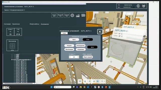Click the tree panel vertical scrollbar
Viewport: 161px width, 90px height.
36,68
